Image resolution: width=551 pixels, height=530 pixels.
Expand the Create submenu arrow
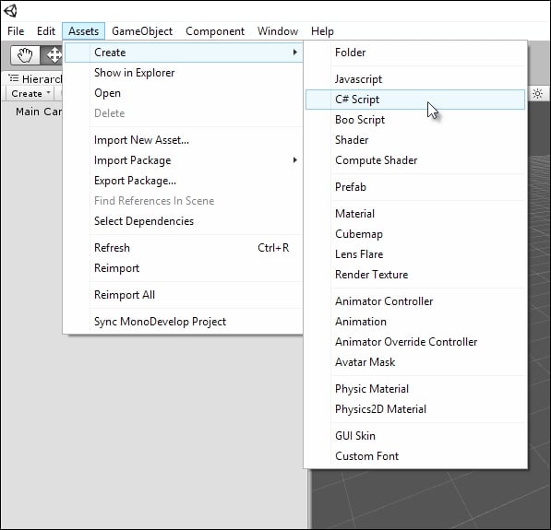tap(294, 53)
